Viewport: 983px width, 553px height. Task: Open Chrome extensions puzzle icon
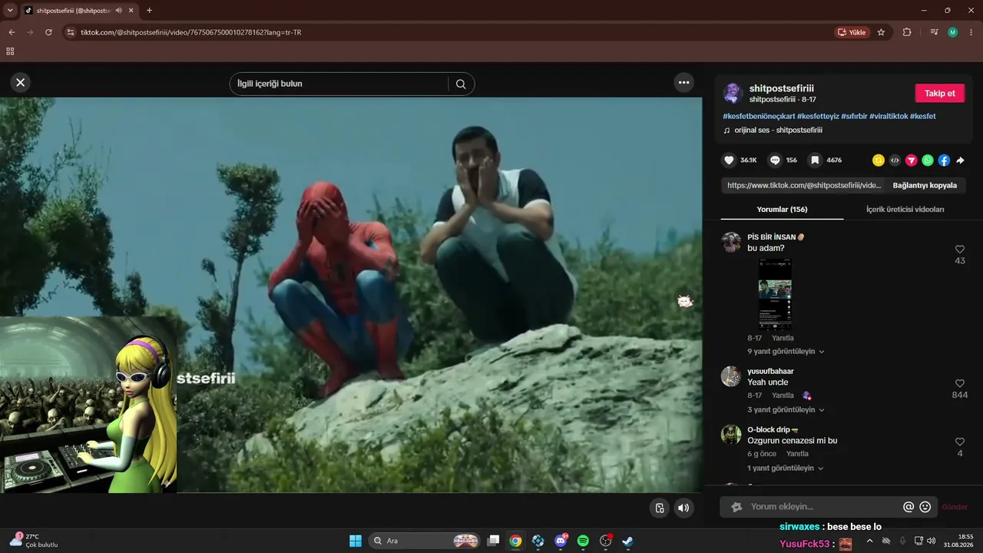click(907, 32)
